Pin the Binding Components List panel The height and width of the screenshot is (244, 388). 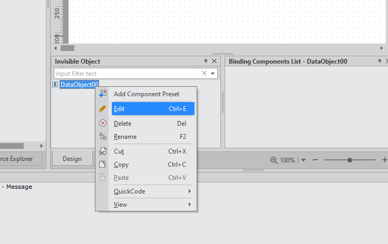[x=380, y=61]
